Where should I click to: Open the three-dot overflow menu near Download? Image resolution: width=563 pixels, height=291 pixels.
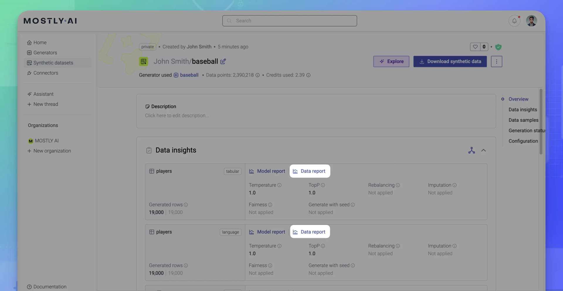(x=496, y=61)
